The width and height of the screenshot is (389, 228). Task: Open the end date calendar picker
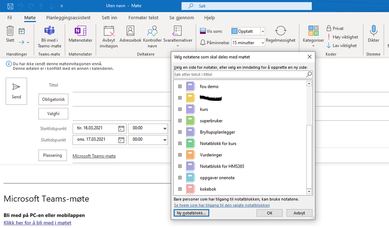pyautogui.click(x=121, y=140)
